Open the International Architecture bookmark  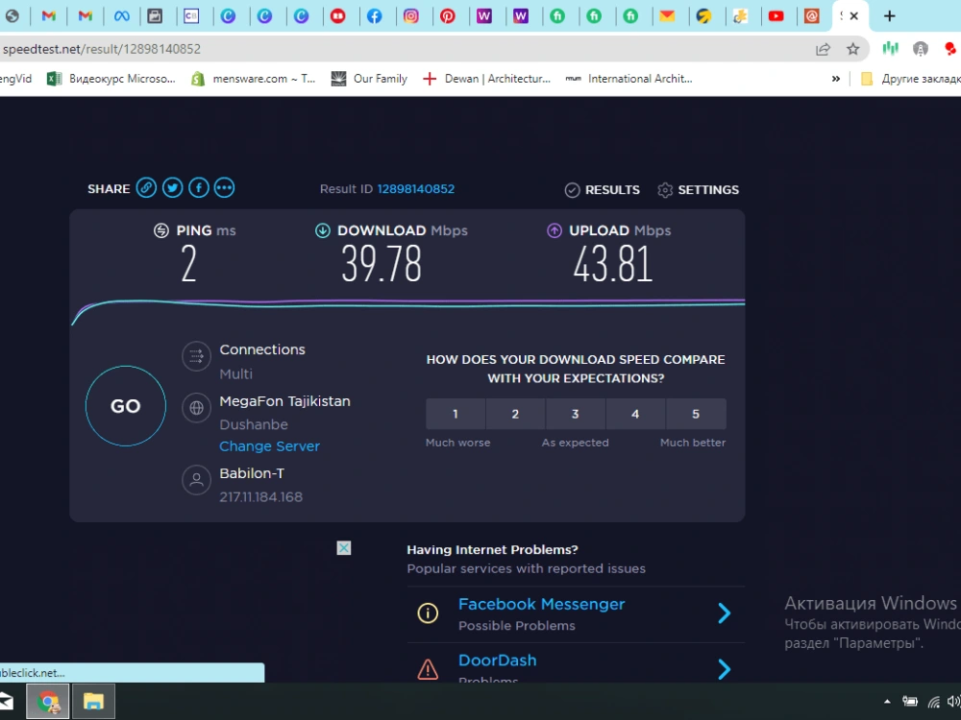(x=629, y=79)
